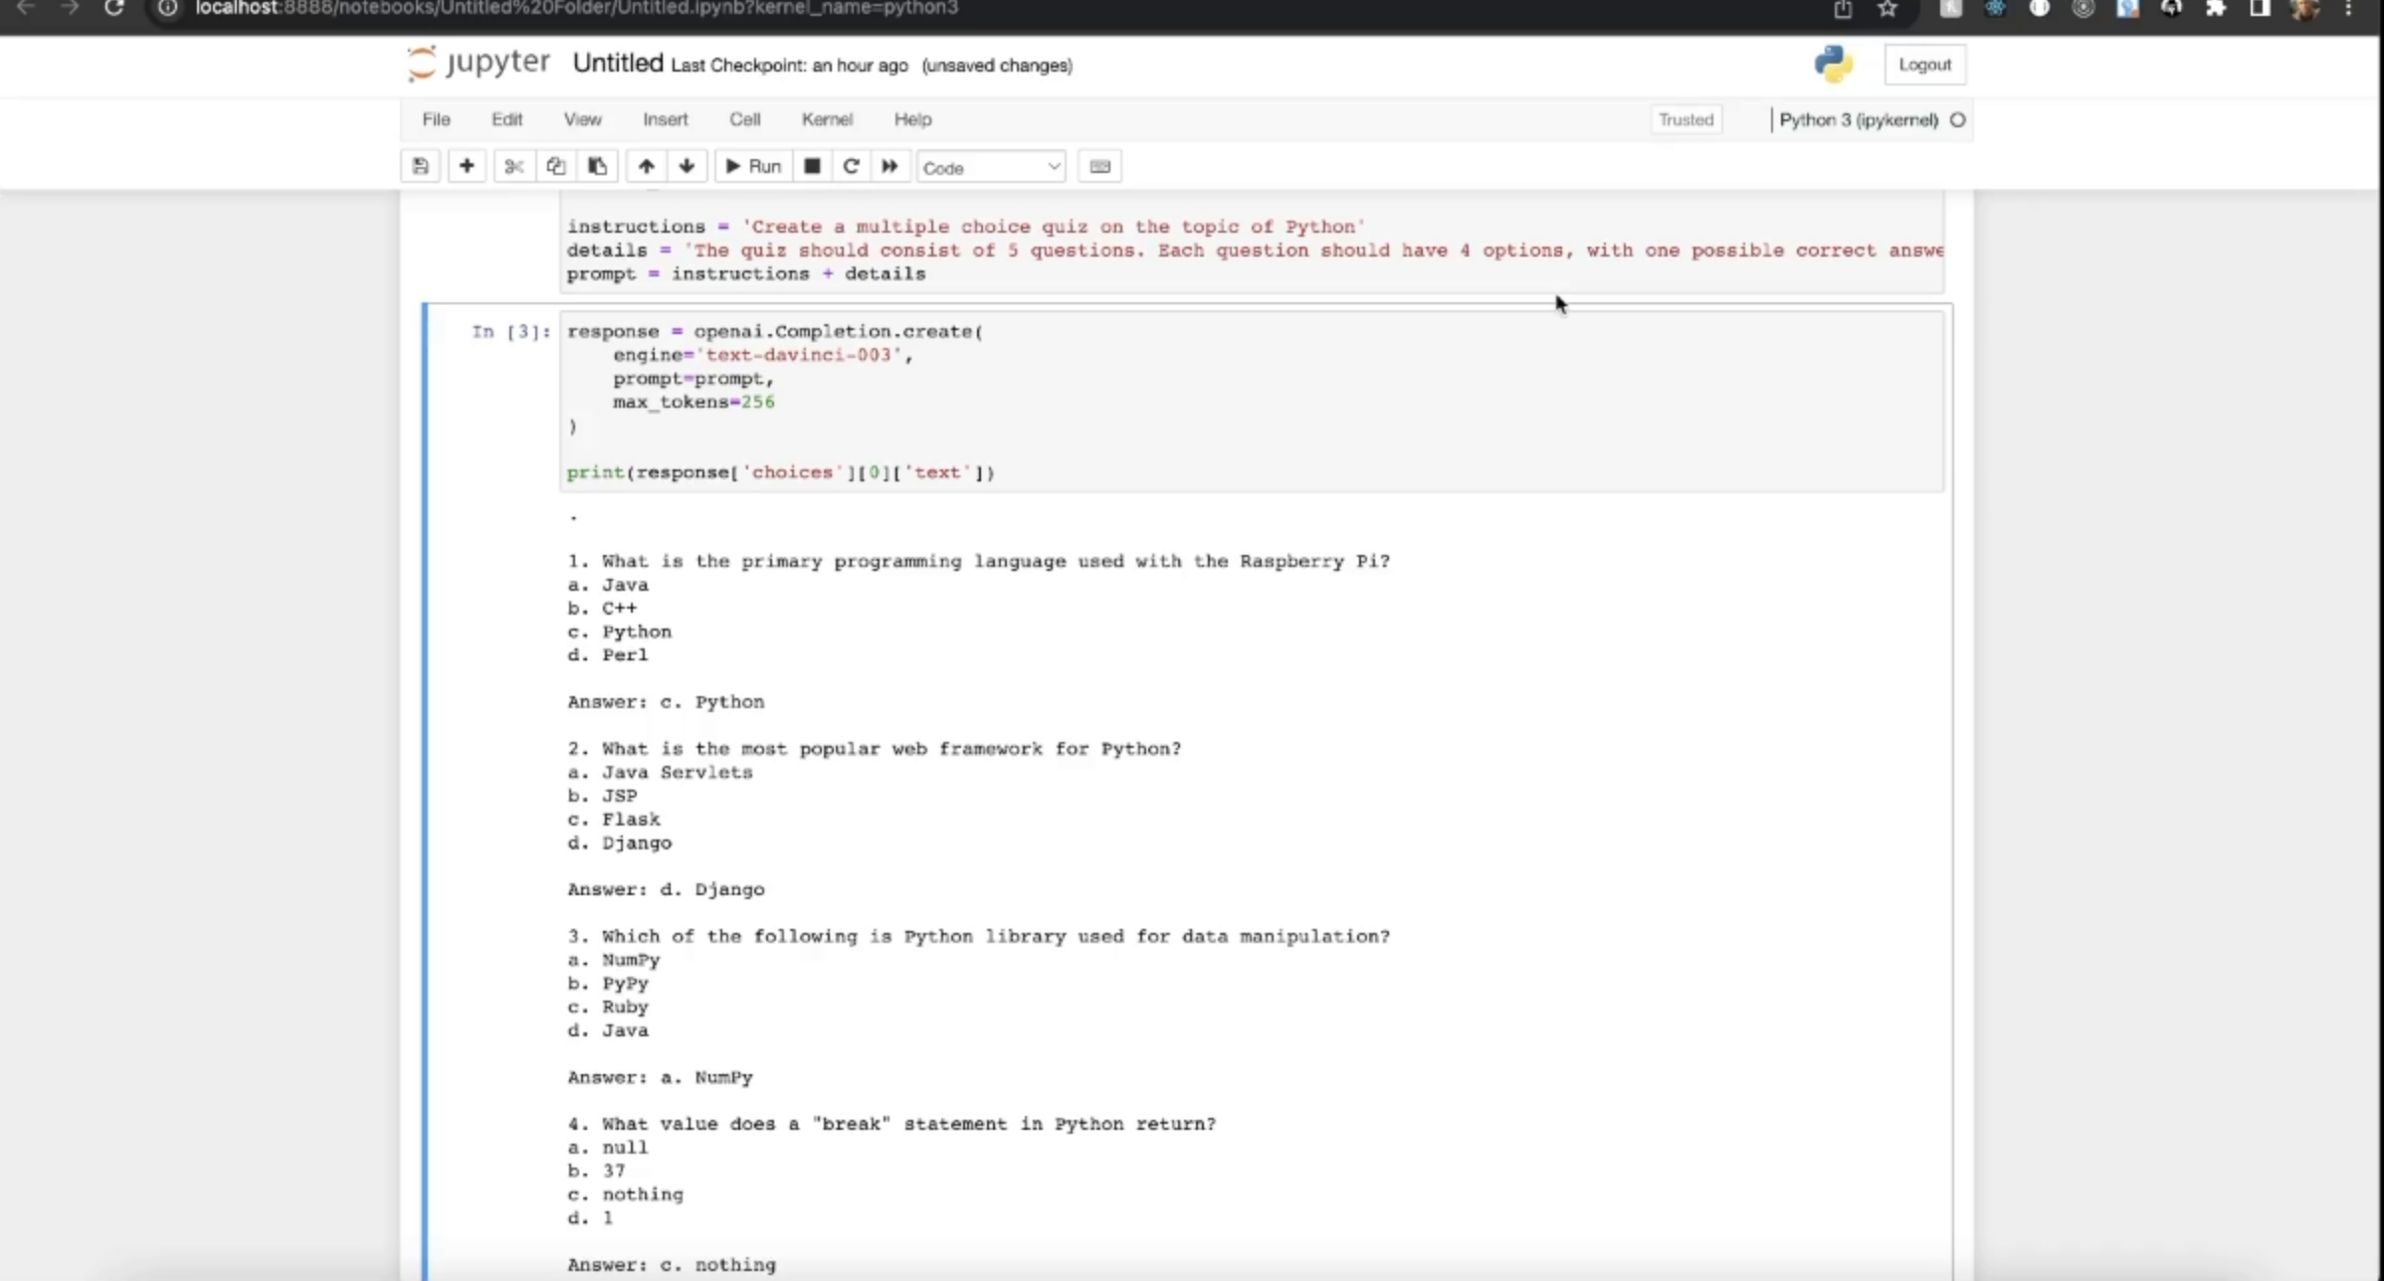Click the save and checkpoint icon
Image resolution: width=2384 pixels, height=1281 pixels.
pyautogui.click(x=420, y=166)
